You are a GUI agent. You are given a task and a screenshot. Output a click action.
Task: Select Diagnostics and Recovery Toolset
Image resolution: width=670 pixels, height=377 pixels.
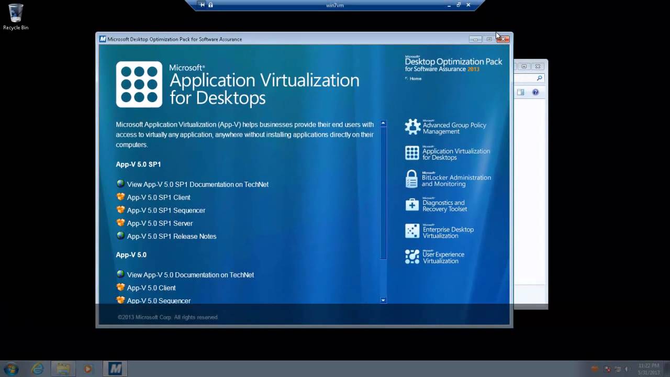[x=445, y=206]
